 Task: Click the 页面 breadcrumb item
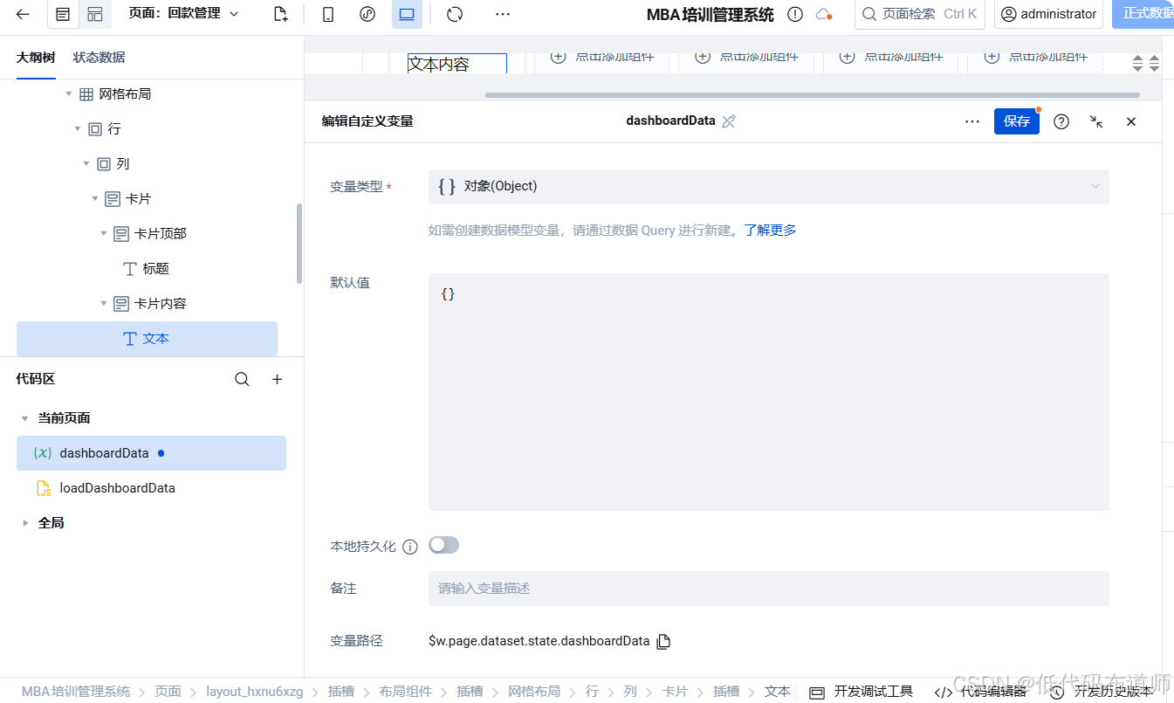(168, 692)
